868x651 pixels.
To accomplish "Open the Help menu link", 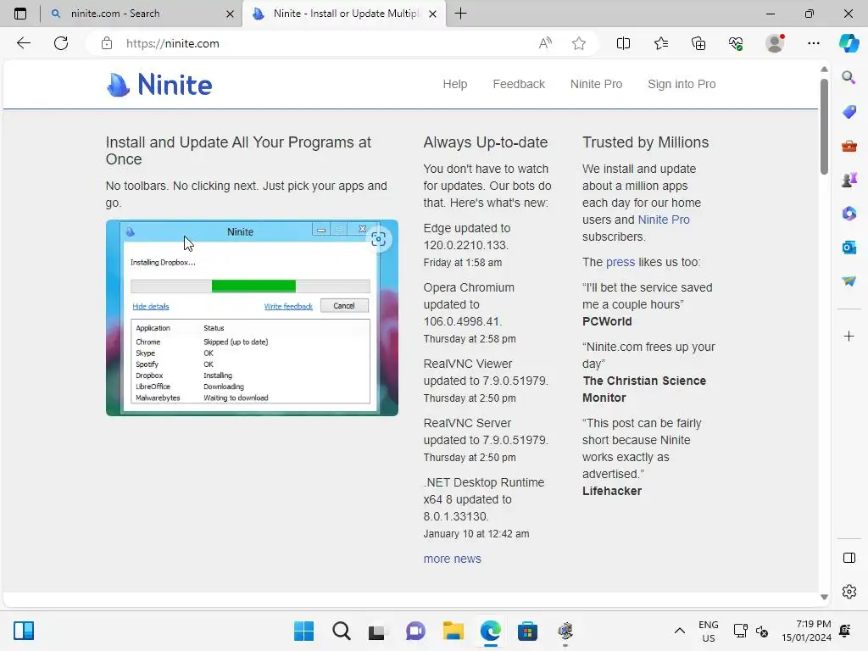I will (x=455, y=84).
